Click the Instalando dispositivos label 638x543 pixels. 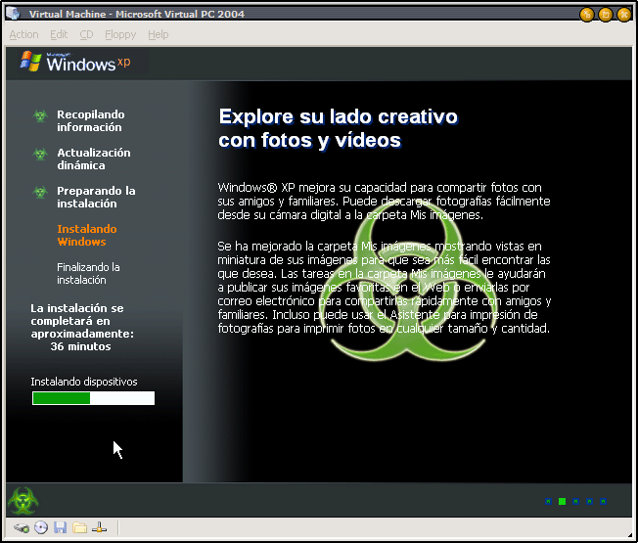84,382
